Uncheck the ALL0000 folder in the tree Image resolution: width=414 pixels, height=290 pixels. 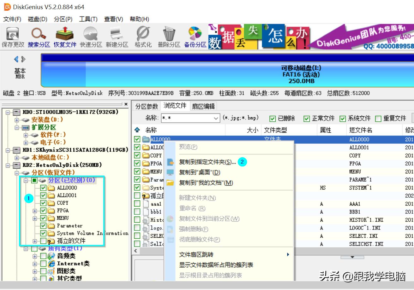[x=44, y=188]
